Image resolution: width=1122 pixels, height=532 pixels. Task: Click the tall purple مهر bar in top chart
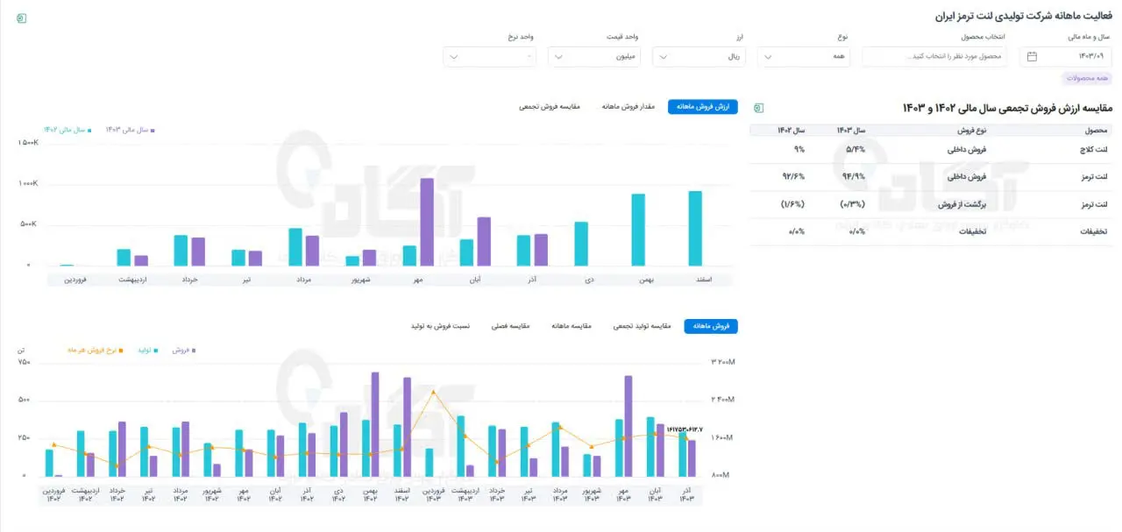427,222
